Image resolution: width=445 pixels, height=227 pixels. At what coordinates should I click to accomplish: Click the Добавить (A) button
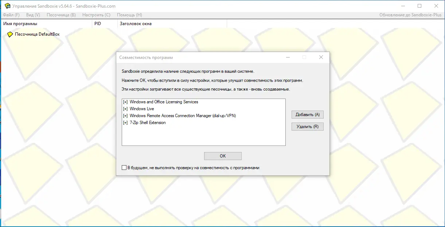[x=308, y=114]
